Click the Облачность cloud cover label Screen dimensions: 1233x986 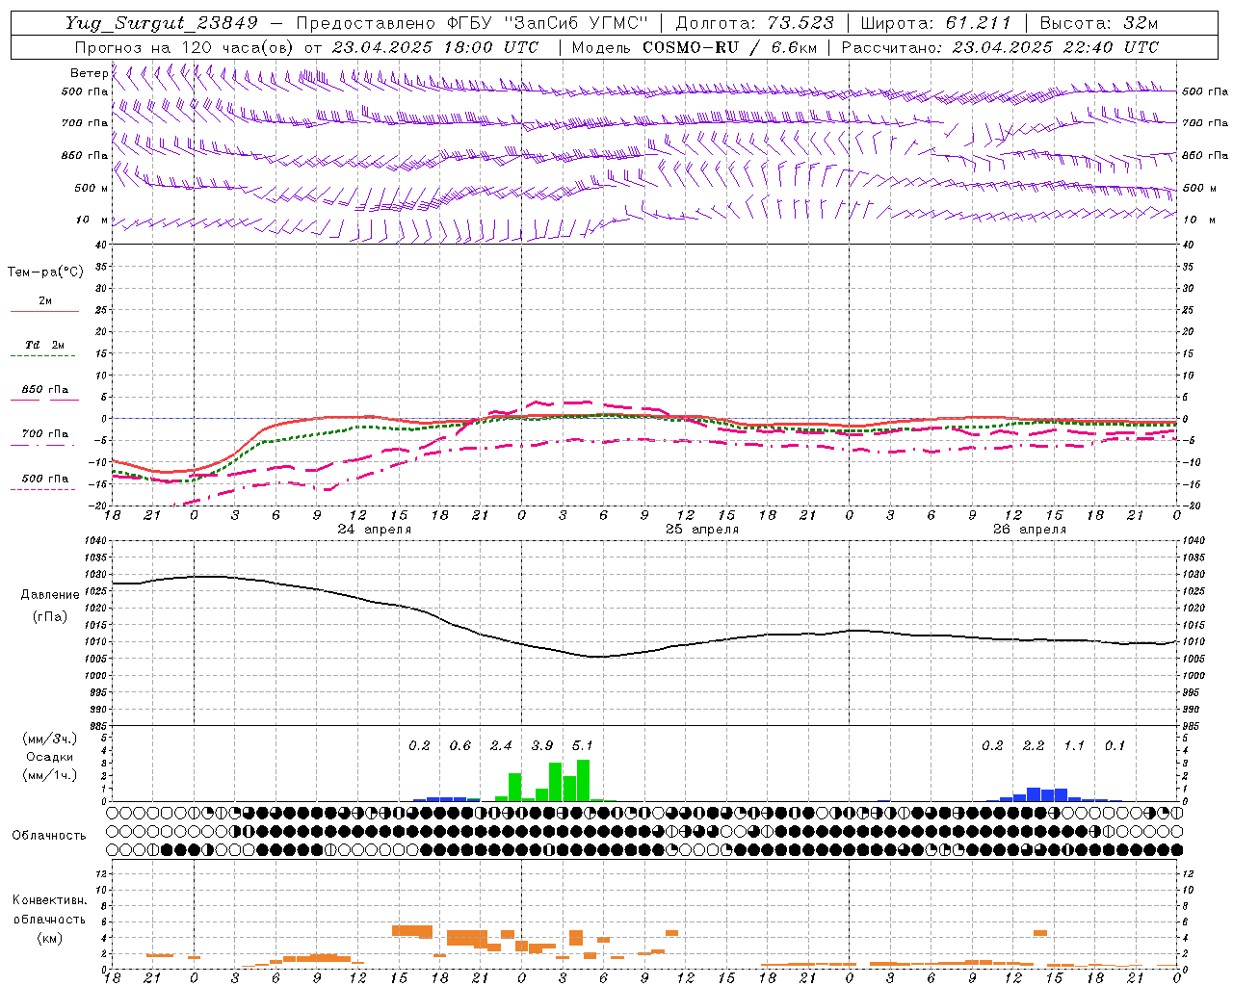(49, 835)
